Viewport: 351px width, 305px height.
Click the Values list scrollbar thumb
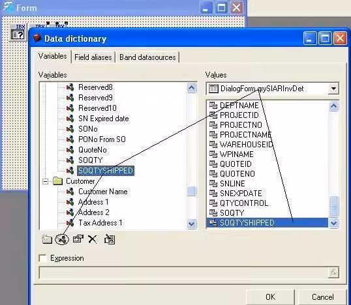(334, 207)
